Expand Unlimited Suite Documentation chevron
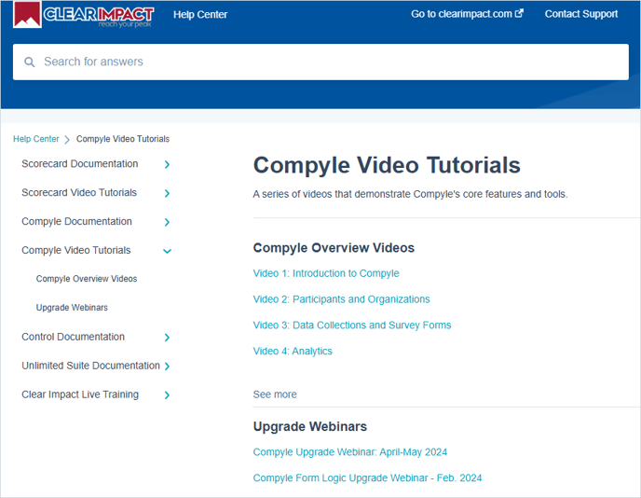641x498 pixels. (167, 367)
